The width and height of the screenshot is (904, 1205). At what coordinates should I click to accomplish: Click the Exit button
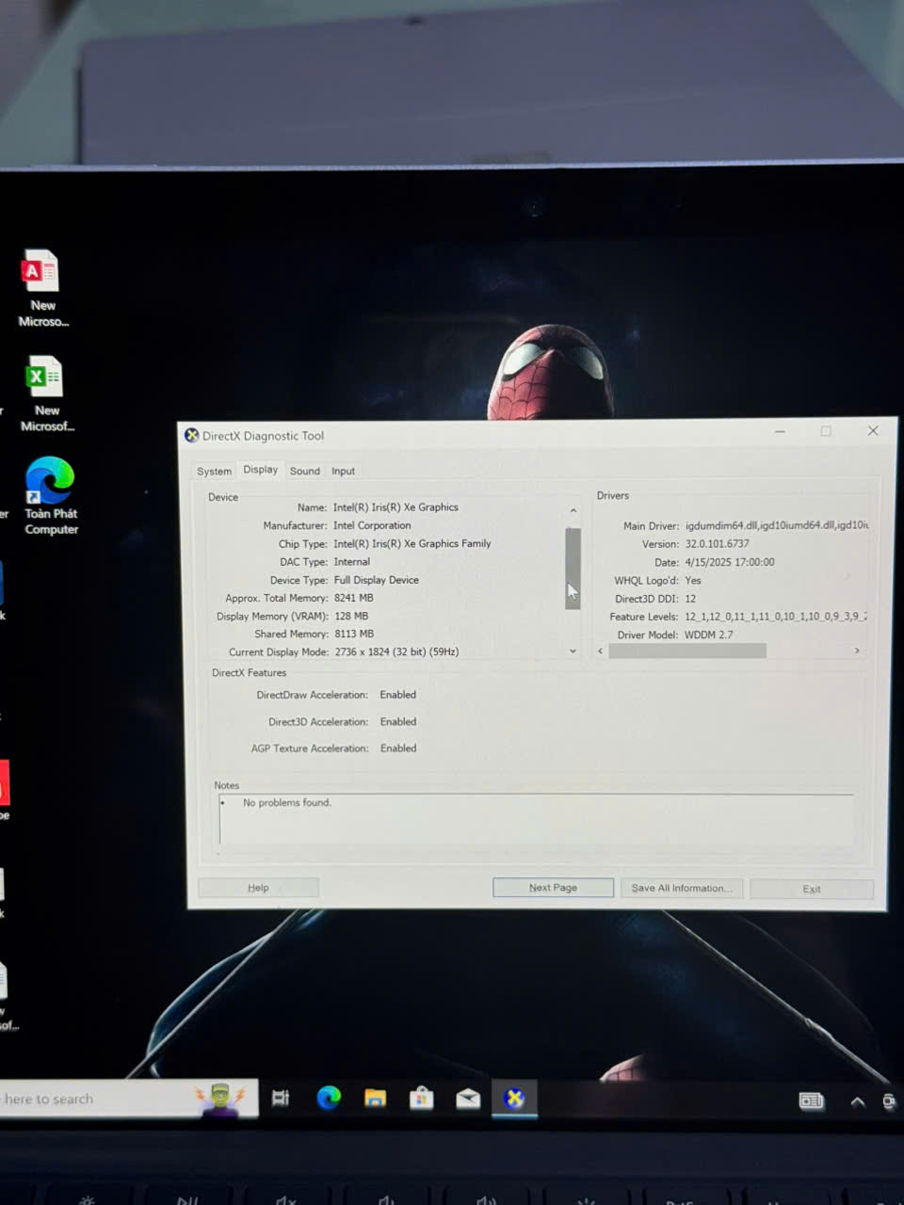point(811,889)
